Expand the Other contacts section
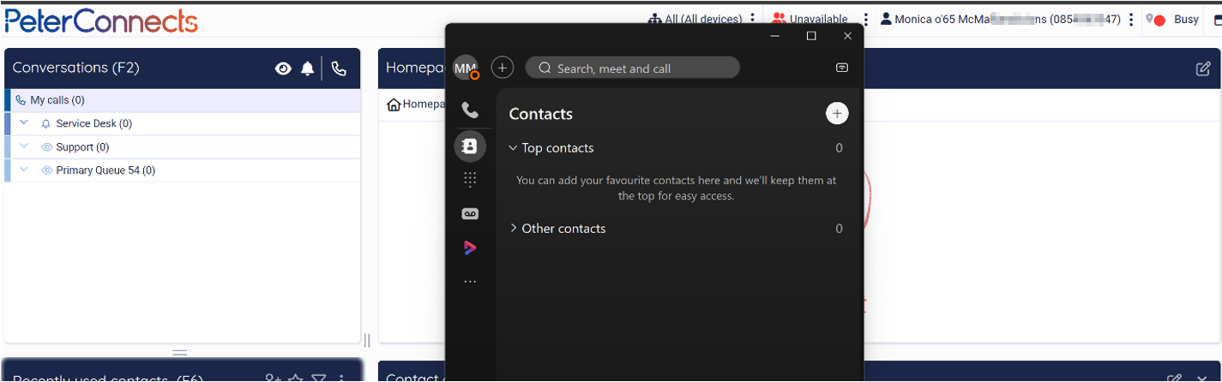This screenshot has height=382, width=1222. tap(513, 228)
